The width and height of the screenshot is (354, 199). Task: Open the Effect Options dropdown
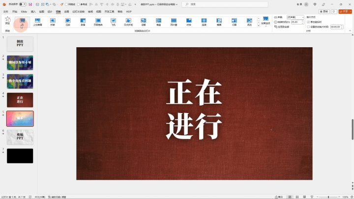pyautogui.click(x=265, y=21)
